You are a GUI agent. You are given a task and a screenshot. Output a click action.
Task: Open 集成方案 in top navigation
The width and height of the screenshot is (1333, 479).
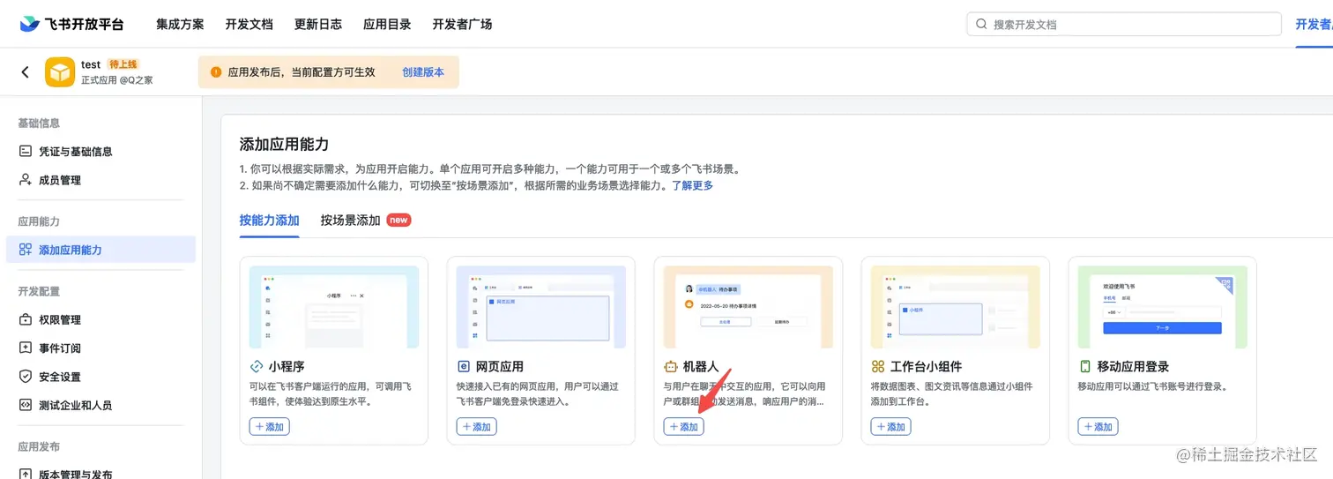coord(180,25)
